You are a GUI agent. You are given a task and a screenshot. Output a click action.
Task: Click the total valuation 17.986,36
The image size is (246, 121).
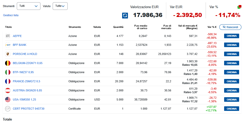point(148,15)
